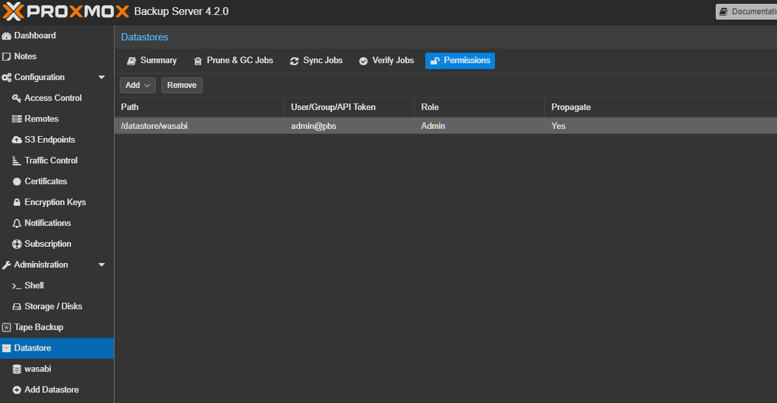The height and width of the screenshot is (403, 777).
Task: Click the Subscription lifebuoy icon
Action: click(17, 244)
